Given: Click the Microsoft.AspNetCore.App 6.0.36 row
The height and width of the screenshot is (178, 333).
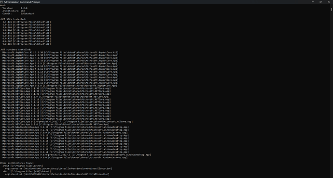Looking at the screenshot, I should coord(60,80).
